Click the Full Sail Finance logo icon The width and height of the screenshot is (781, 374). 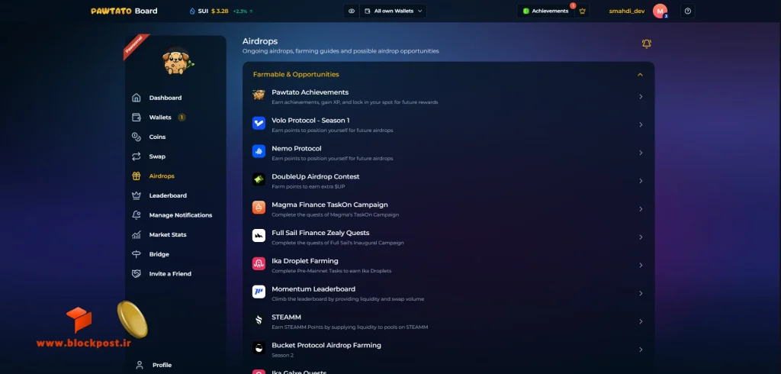pos(259,235)
